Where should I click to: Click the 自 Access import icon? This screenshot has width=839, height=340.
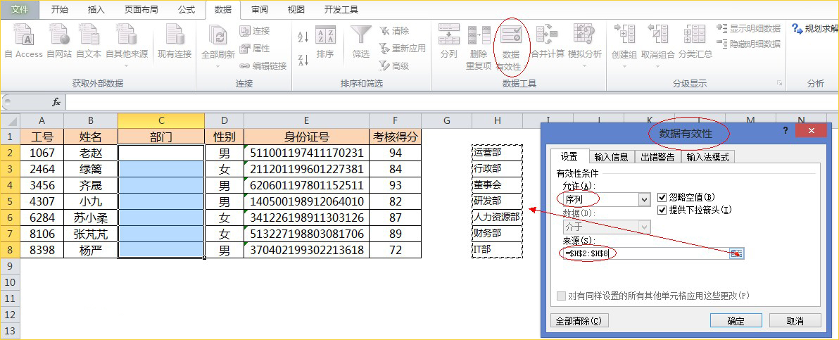click(23, 42)
